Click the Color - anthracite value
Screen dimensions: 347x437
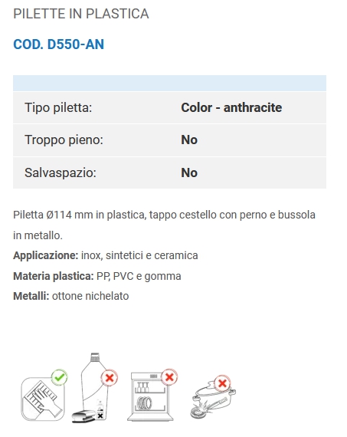[231, 107]
